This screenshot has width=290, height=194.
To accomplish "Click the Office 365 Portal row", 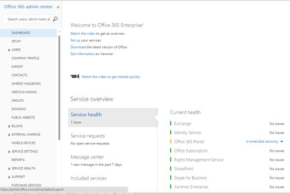I will 227,142.
